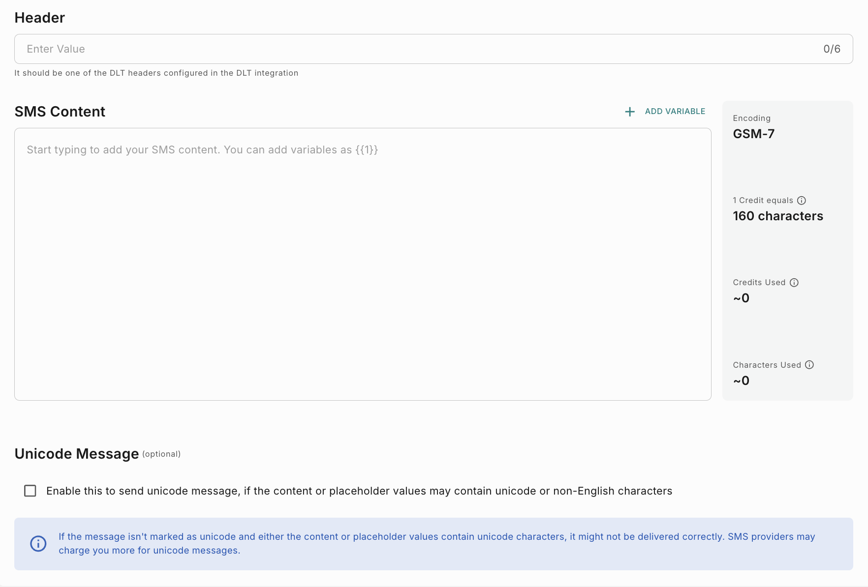This screenshot has height=587, width=868.
Task: Focus the Header Enter Value field
Action: coord(394,49)
